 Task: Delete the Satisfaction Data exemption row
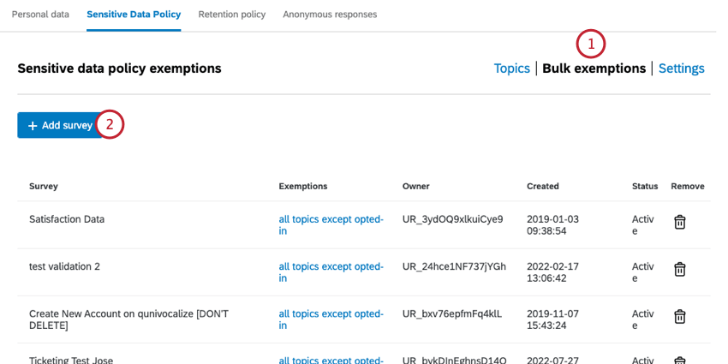click(679, 222)
